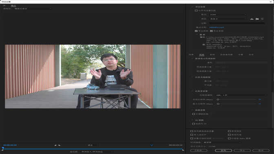
Task: Click the blue target bitrate value
Action: 260,99
